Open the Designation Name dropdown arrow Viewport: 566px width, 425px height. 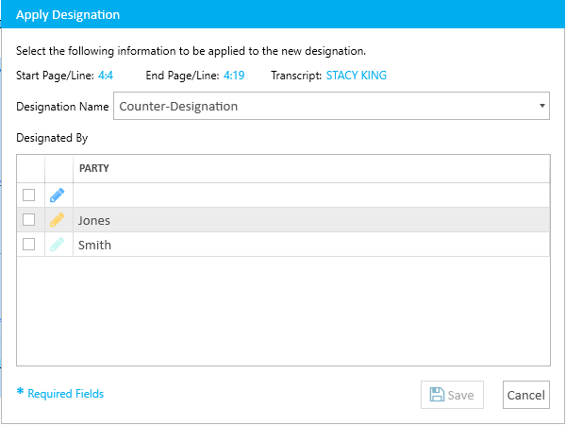[x=541, y=106]
